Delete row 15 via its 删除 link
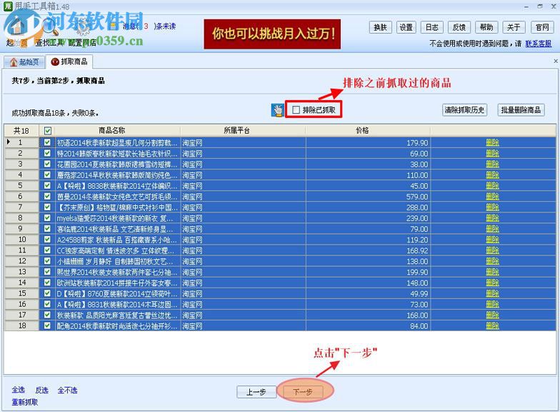560x412 pixels. [492, 293]
